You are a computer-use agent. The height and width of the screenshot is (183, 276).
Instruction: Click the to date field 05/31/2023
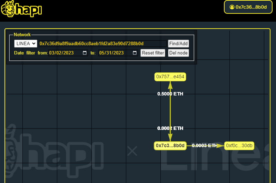[118, 53]
